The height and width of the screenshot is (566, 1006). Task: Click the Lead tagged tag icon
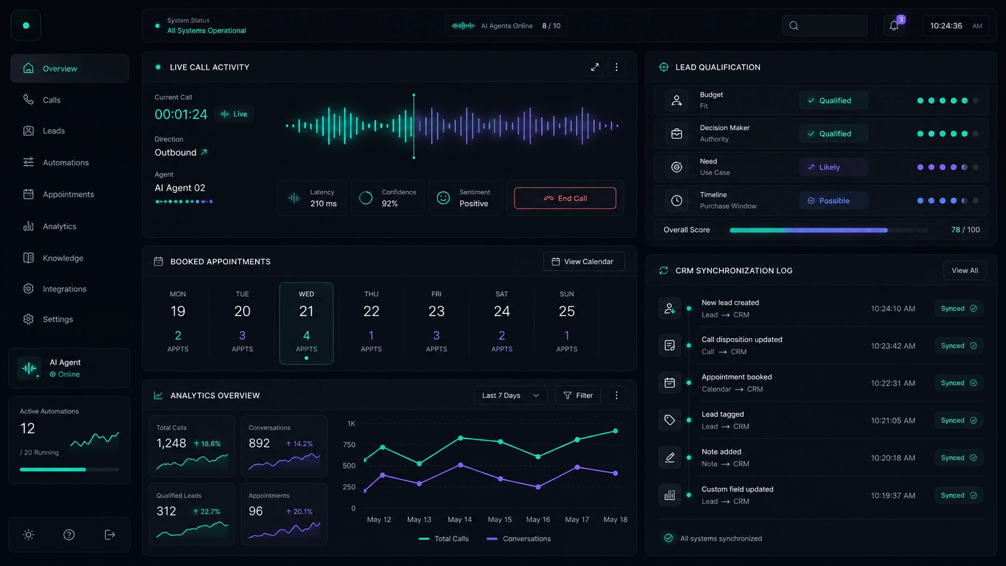point(670,420)
